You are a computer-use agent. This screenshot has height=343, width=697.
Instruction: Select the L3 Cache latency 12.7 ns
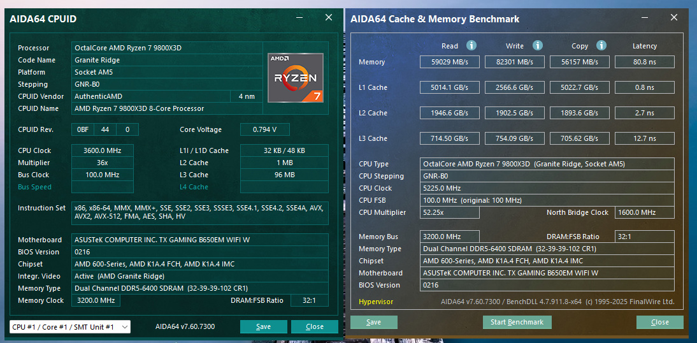coord(645,139)
